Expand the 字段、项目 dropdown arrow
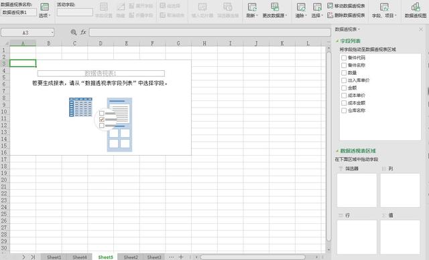429x260 pixels. pyautogui.click(x=395, y=15)
